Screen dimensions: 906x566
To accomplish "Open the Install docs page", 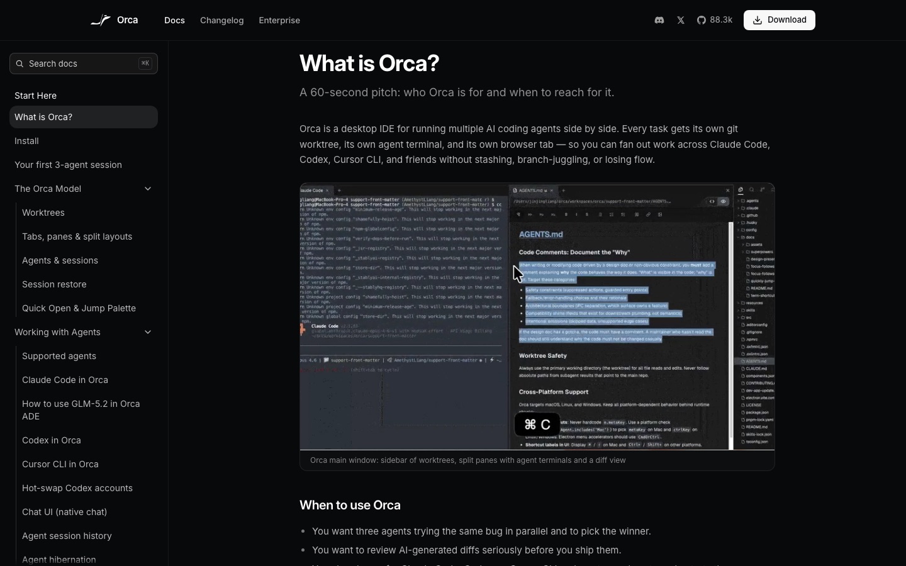I will coord(26,141).
